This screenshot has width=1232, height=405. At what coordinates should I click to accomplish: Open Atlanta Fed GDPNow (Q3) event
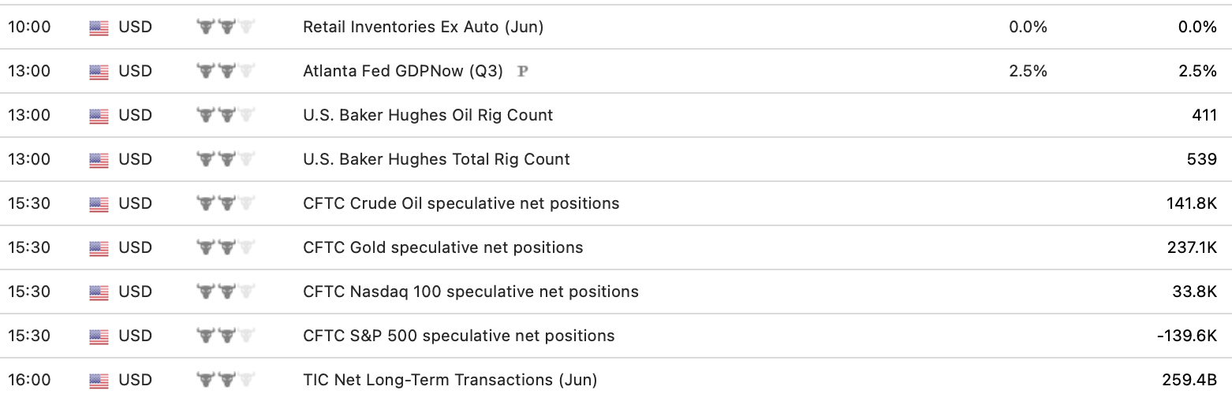[402, 71]
